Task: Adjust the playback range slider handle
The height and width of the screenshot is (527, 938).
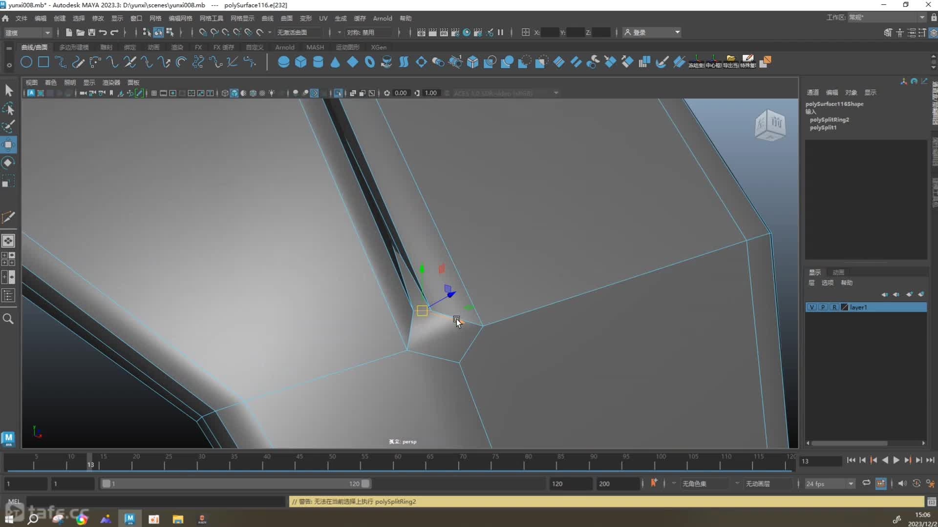Action: coord(365,484)
